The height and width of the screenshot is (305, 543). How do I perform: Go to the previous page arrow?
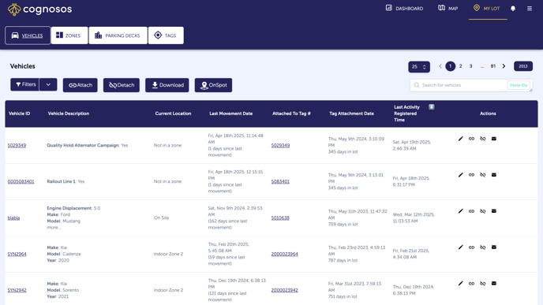440,66
